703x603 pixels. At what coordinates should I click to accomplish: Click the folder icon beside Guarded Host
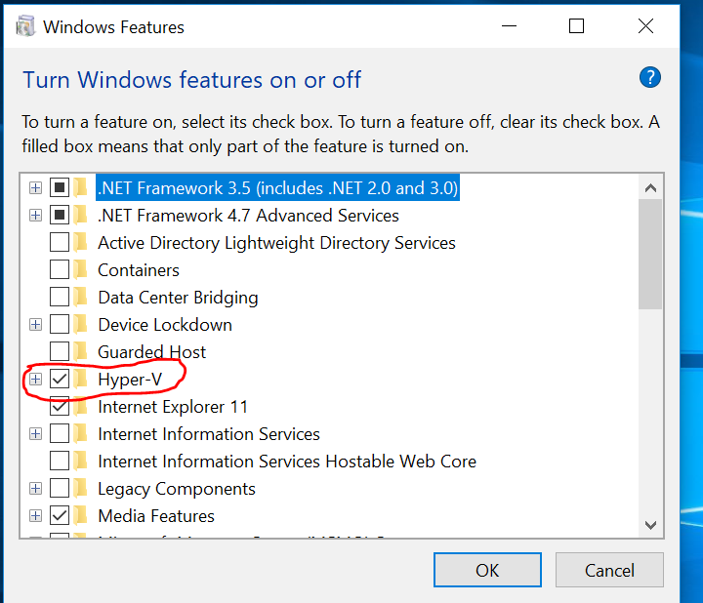(81, 351)
